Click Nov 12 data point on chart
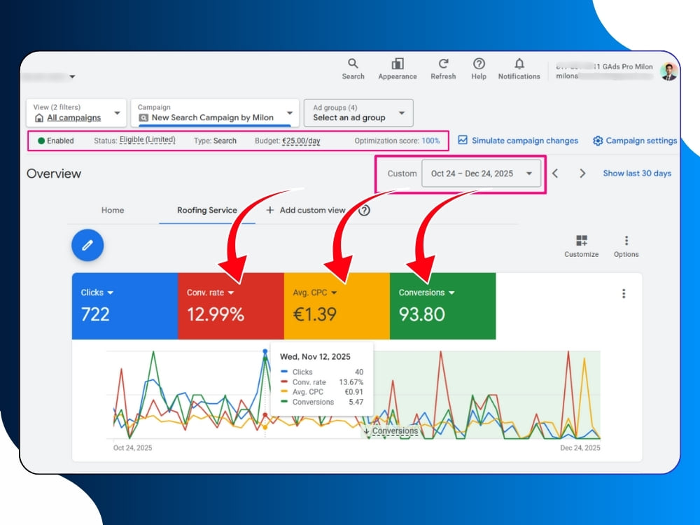This screenshot has width=700, height=525. point(265,352)
